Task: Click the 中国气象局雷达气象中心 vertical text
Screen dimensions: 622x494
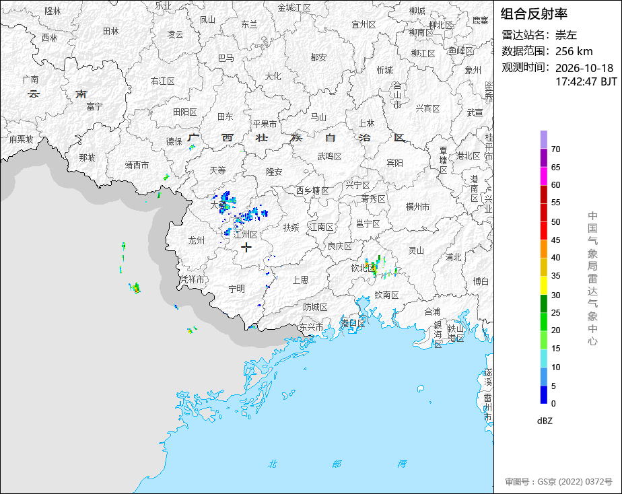Action: [x=592, y=279]
